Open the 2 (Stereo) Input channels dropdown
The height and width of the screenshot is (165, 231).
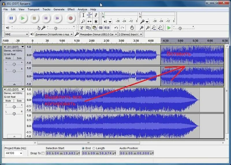(x=131, y=34)
